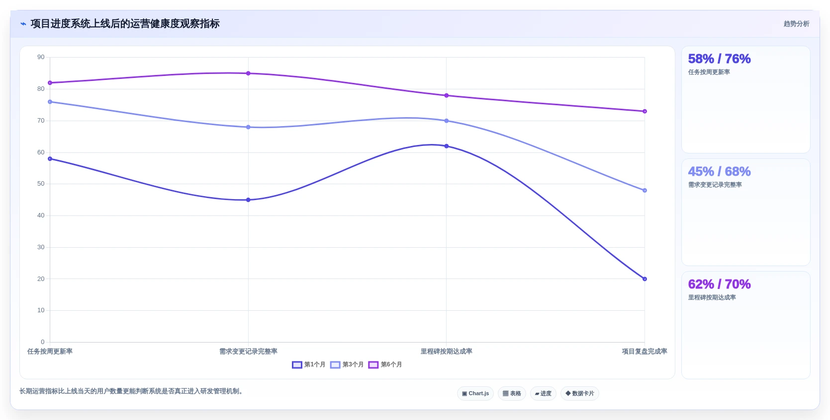
Task: Click the 第1个月 point at 项目复盘完成率
Action: click(645, 279)
